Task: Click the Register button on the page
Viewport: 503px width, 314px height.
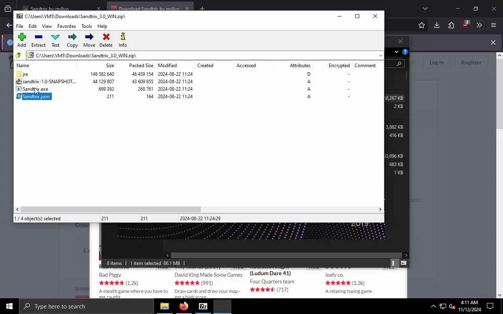Action: click(471, 62)
